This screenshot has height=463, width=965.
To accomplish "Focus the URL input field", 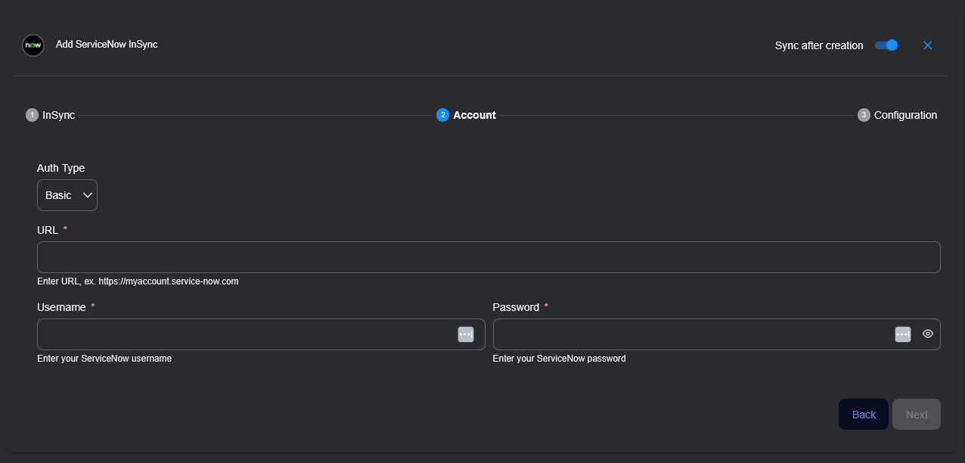I will coord(488,257).
